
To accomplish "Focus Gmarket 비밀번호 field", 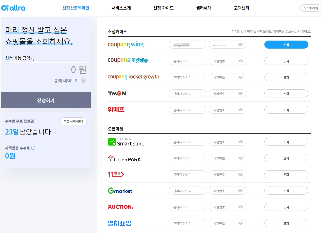I will (228, 191).
